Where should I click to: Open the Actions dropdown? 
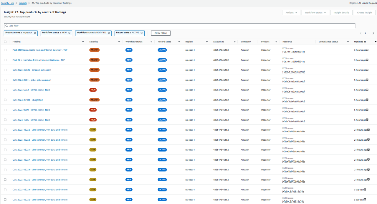(291, 13)
